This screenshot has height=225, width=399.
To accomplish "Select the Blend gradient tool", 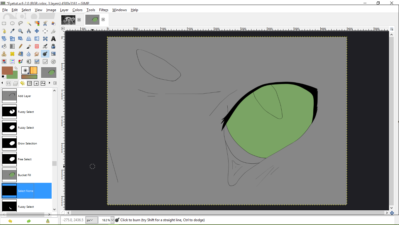I will click(x=12, y=46).
